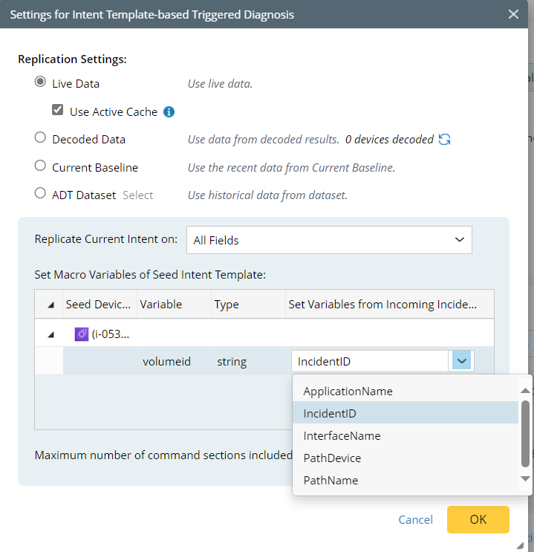
Task: Click the refresh icon next to devices decoded
Action: [444, 140]
